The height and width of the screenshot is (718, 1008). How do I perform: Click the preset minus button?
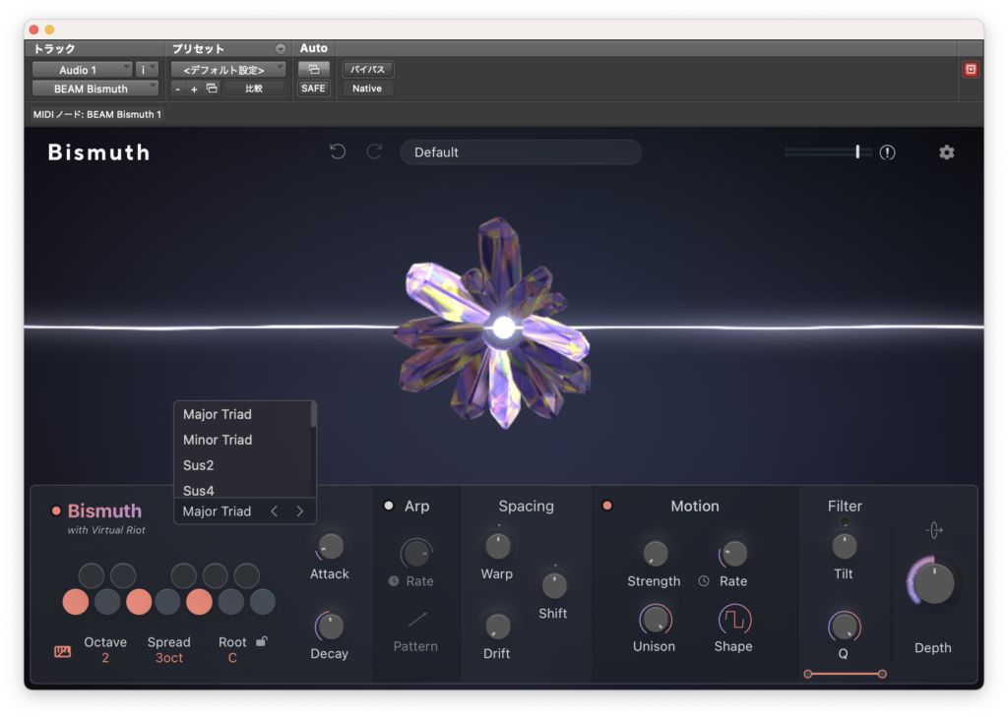(177, 90)
